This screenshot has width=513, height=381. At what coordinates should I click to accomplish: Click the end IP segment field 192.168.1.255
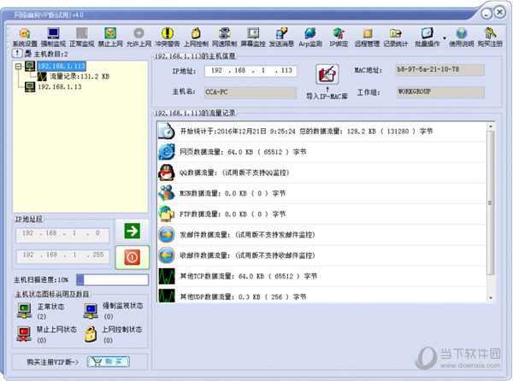tap(62, 256)
